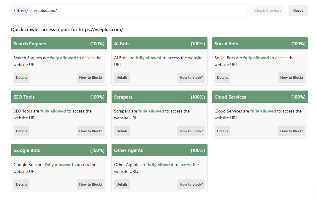The height and width of the screenshot is (201, 317).
Task: Click the https:// protocol prefix label
Action: [21, 10]
